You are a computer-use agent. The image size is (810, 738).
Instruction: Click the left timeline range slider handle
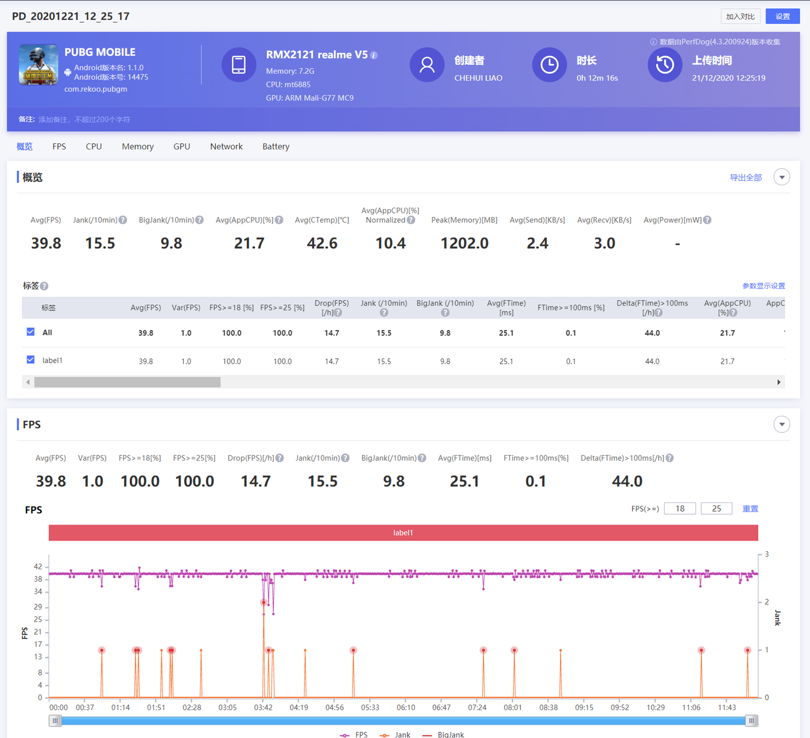tap(55, 721)
